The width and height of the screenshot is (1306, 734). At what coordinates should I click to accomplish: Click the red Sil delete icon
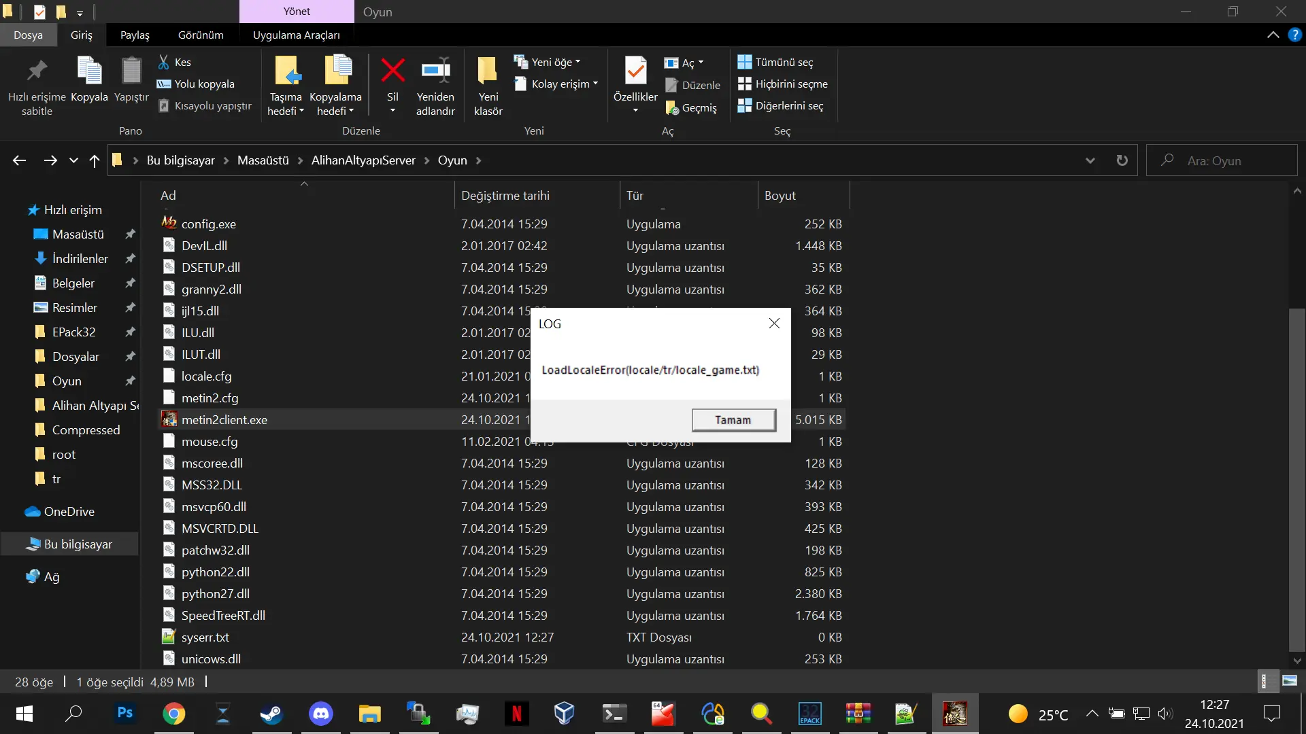click(392, 71)
